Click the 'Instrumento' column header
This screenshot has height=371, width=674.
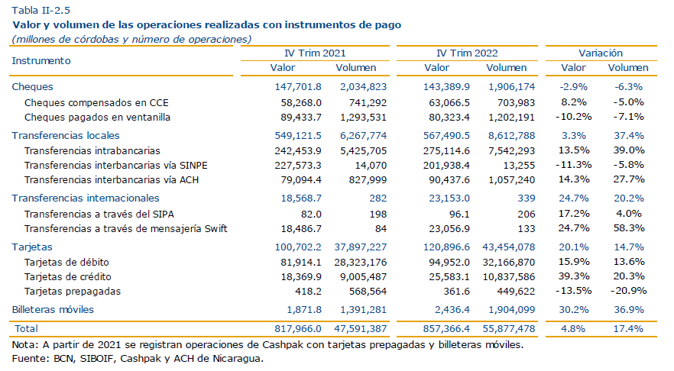pyautogui.click(x=41, y=60)
